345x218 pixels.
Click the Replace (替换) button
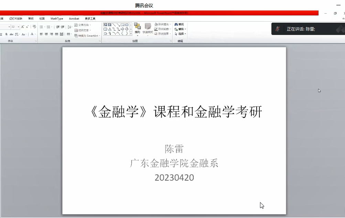coord(180,29)
